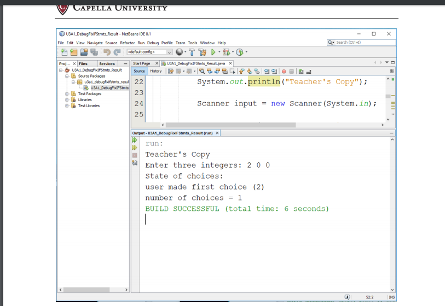Viewport: 445px width, 306px height.
Task: Click the red Start Macro Recording icon
Action: (x=284, y=72)
